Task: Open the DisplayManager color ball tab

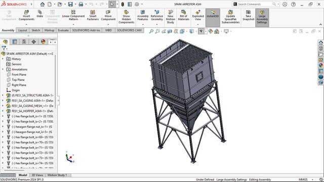Action: click(x=43, y=41)
